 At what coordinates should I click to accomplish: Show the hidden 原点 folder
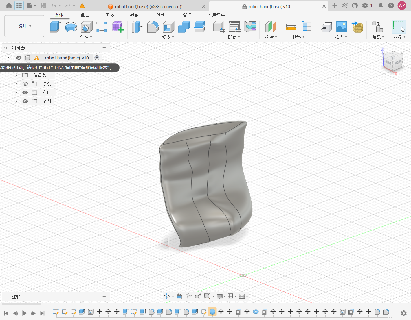(x=25, y=84)
